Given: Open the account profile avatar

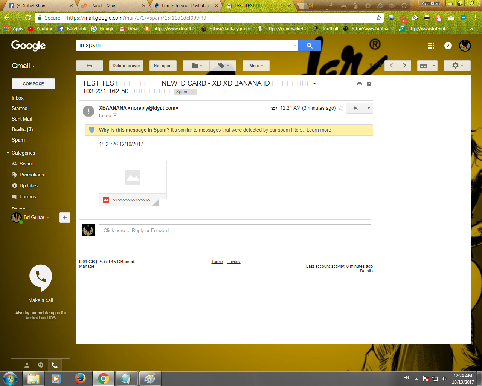Looking at the screenshot, I should click(x=465, y=46).
